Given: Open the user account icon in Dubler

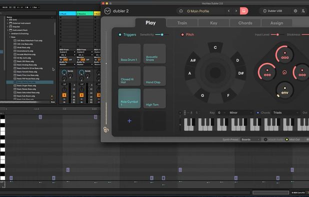Looking at the screenshot, I should point(303,11).
